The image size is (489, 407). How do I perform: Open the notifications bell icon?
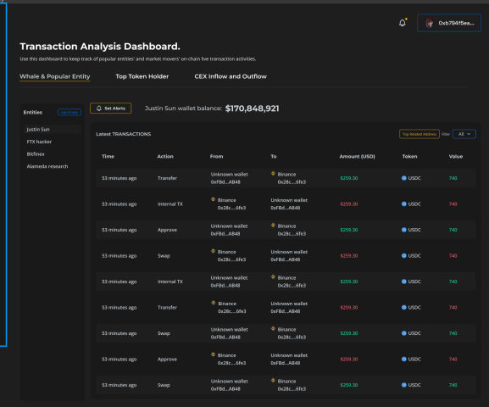point(403,23)
